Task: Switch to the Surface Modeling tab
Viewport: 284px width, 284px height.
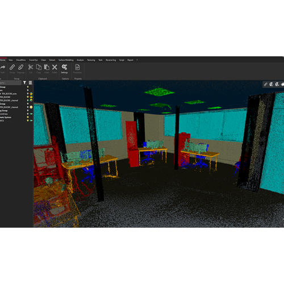Action: [66, 60]
